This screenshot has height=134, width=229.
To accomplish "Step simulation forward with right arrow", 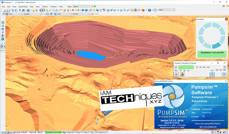I will coord(225,67).
